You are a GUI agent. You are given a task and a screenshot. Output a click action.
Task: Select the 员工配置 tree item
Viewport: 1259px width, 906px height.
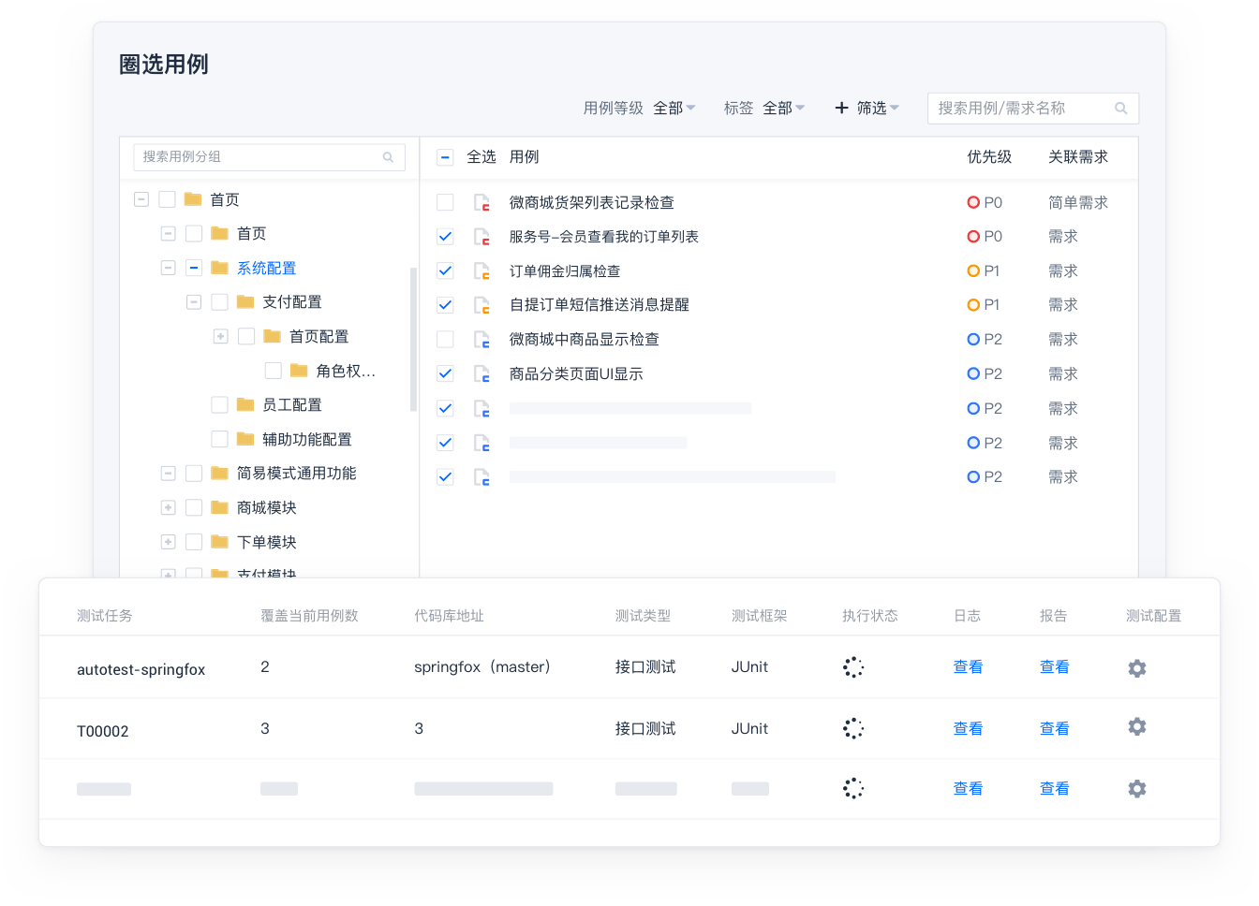(291, 404)
